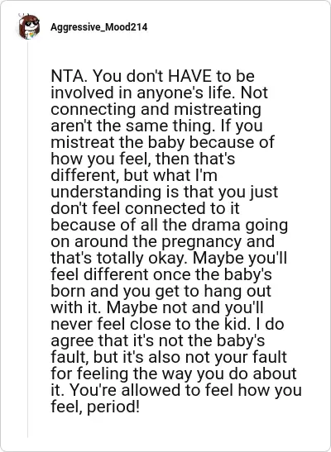The height and width of the screenshot is (452, 331).
Task: Click the line 'fault, but it's also not your fault'
Action: (169, 357)
